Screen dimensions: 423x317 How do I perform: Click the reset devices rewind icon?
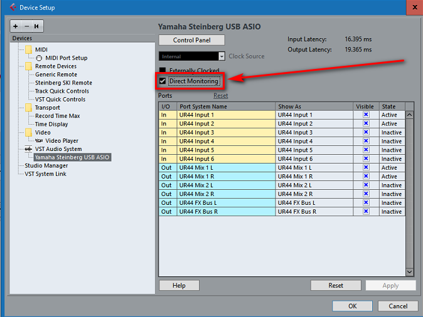[x=36, y=26]
